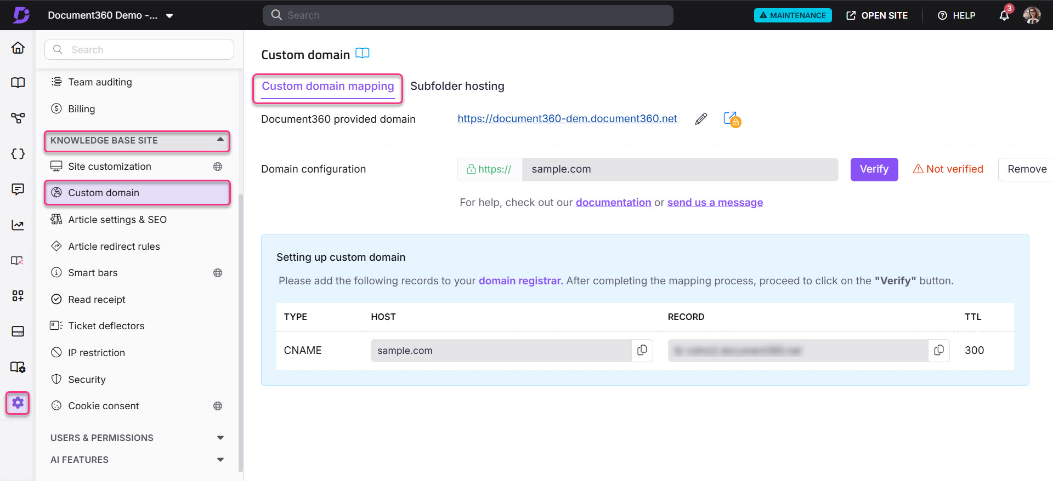Viewport: 1053px width, 481px height.
Task: Open the Custom domain help book icon
Action: [363, 54]
